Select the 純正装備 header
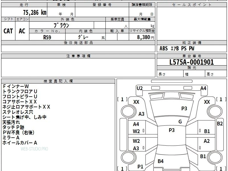 point(192,42)
